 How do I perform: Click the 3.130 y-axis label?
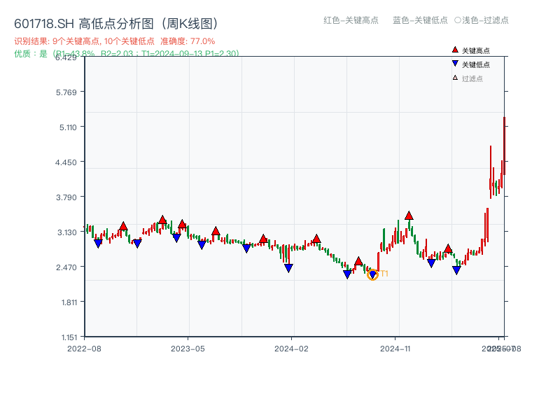(67, 232)
